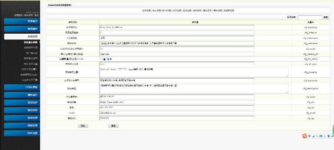Expand the 模板管理 sidebar menu

(x=22, y=126)
